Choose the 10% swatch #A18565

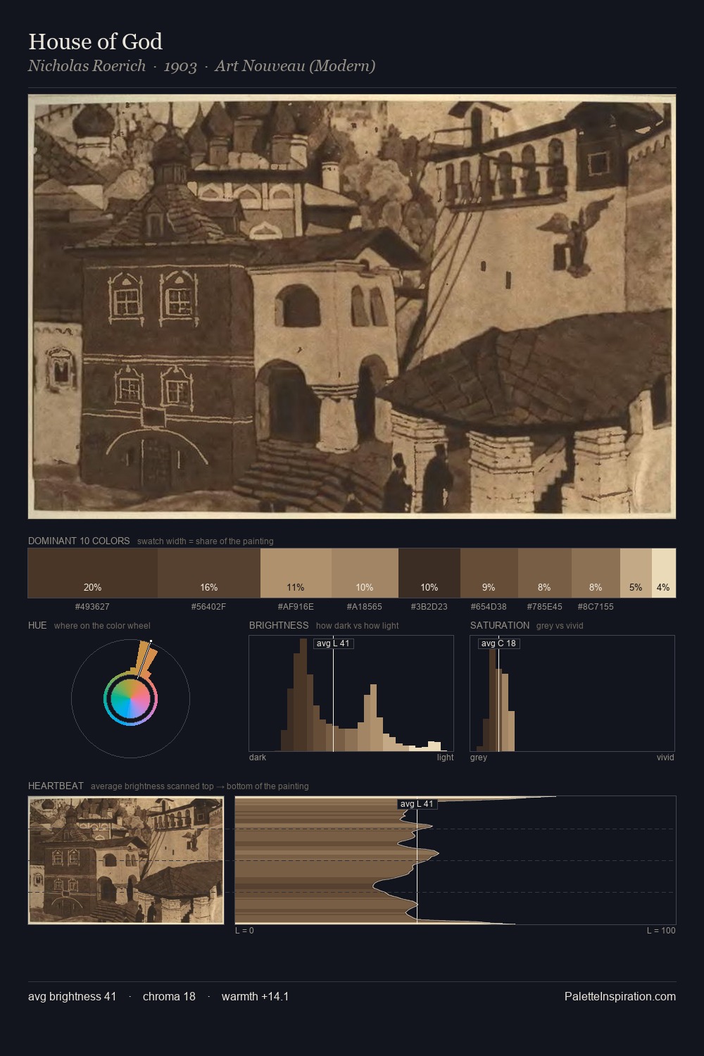tap(365, 573)
